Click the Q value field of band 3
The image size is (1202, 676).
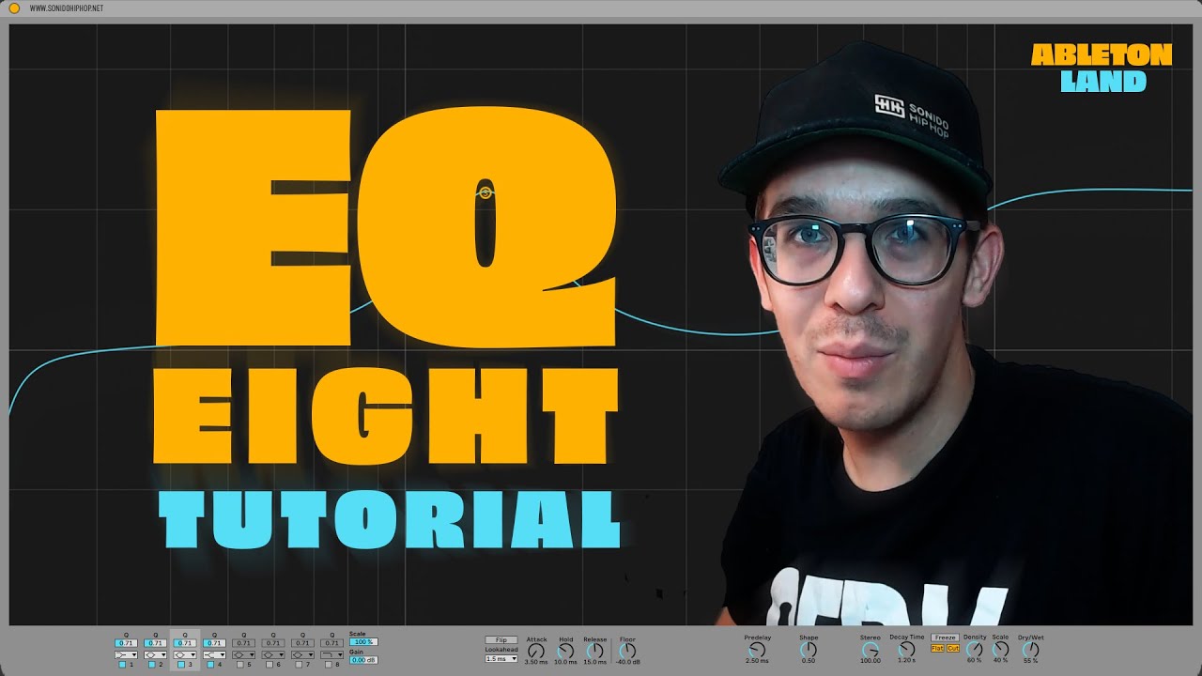click(185, 643)
